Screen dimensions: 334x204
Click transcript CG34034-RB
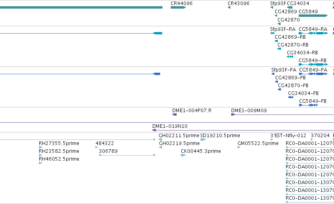302,53
